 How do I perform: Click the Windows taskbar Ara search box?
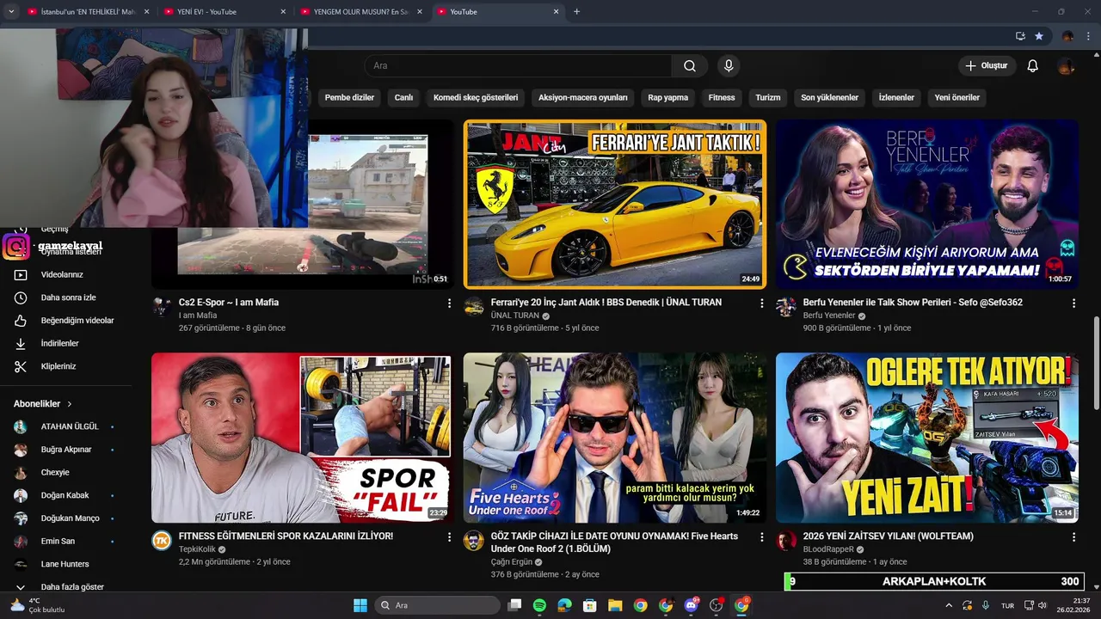438,605
